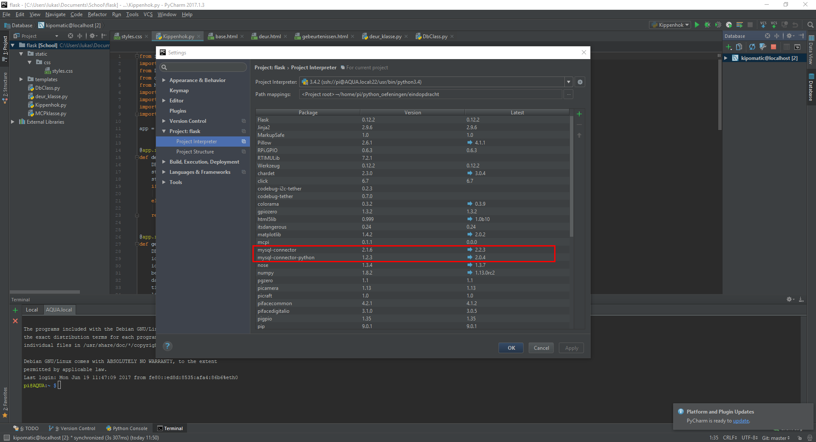Screen dimensions: 816x442
Task: Expand the Editor settings section
Action: click(x=164, y=101)
